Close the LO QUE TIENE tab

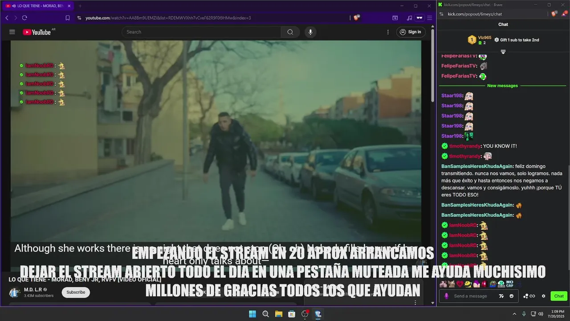(69, 6)
